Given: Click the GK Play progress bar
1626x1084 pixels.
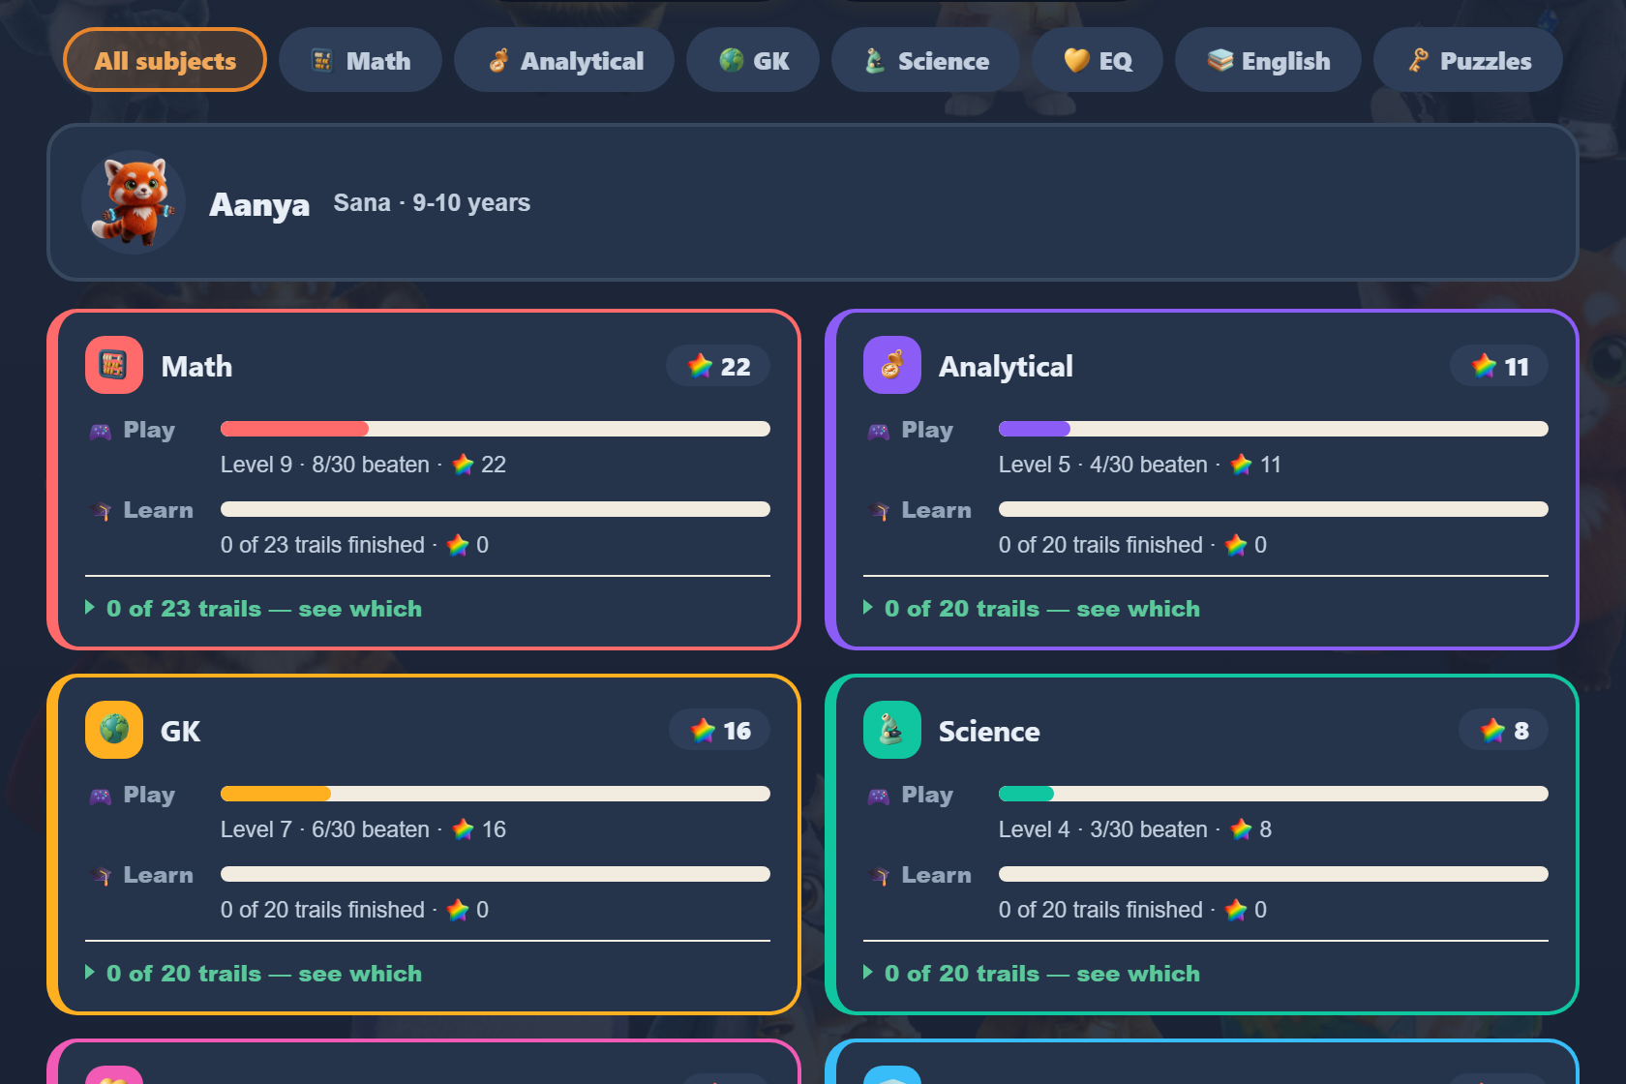Looking at the screenshot, I should pos(496,794).
